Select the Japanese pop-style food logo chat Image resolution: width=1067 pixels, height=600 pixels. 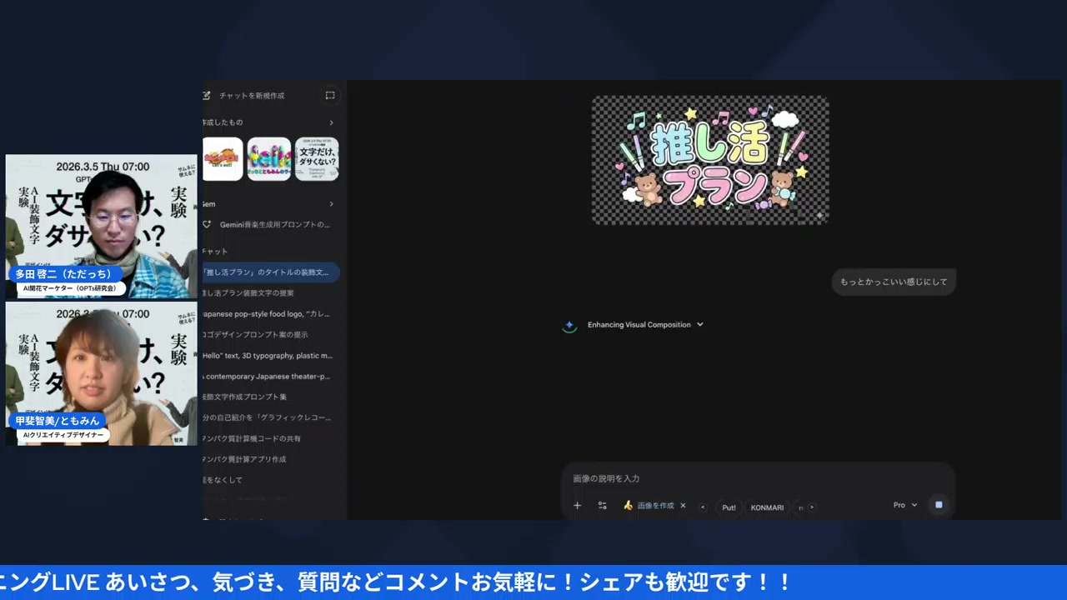(267, 313)
